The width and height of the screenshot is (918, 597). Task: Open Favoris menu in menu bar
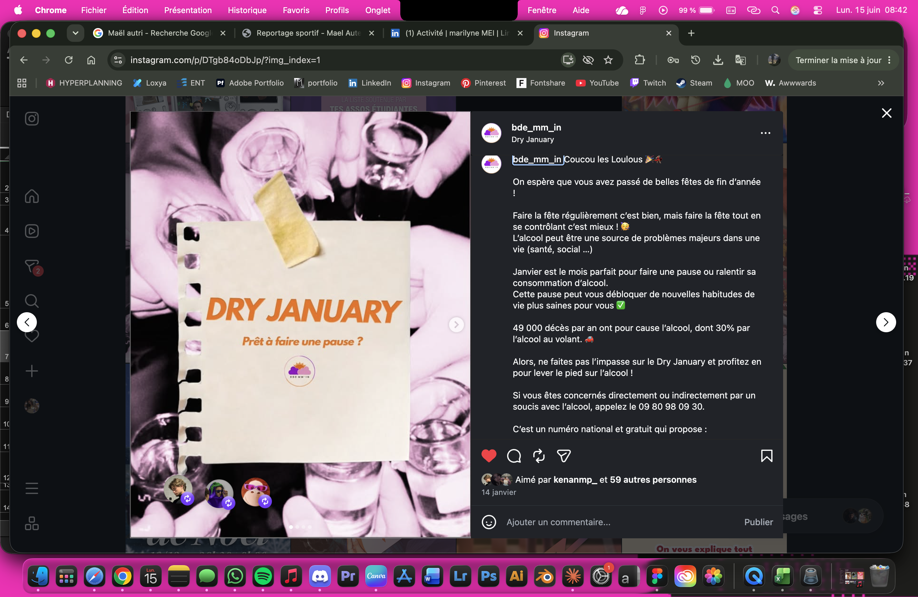tap(296, 10)
